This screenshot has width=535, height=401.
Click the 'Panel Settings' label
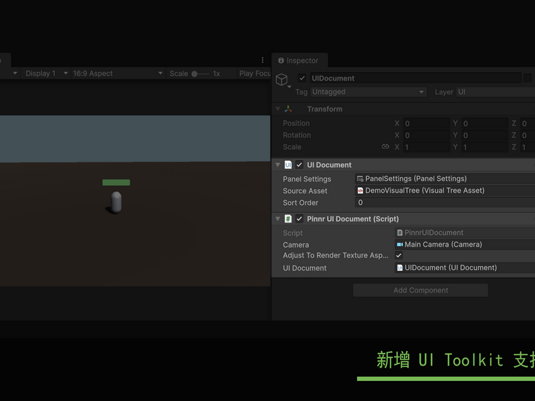pyautogui.click(x=307, y=179)
